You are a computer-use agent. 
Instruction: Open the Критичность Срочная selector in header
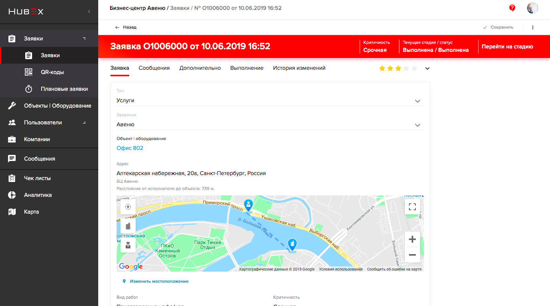point(377,47)
